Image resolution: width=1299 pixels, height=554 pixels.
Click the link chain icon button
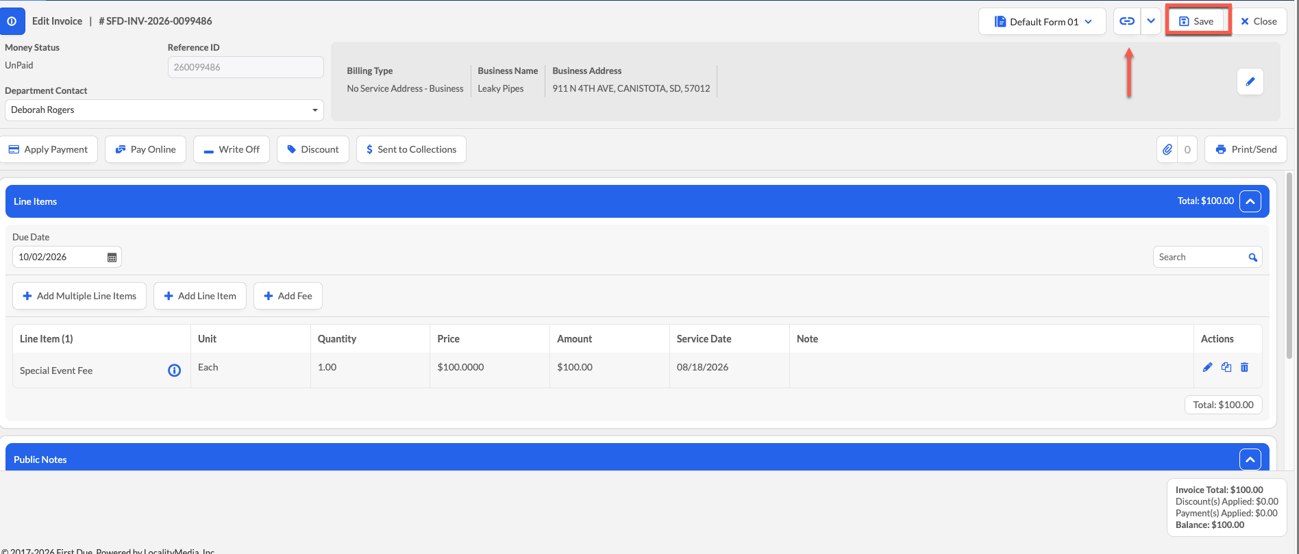tap(1127, 21)
